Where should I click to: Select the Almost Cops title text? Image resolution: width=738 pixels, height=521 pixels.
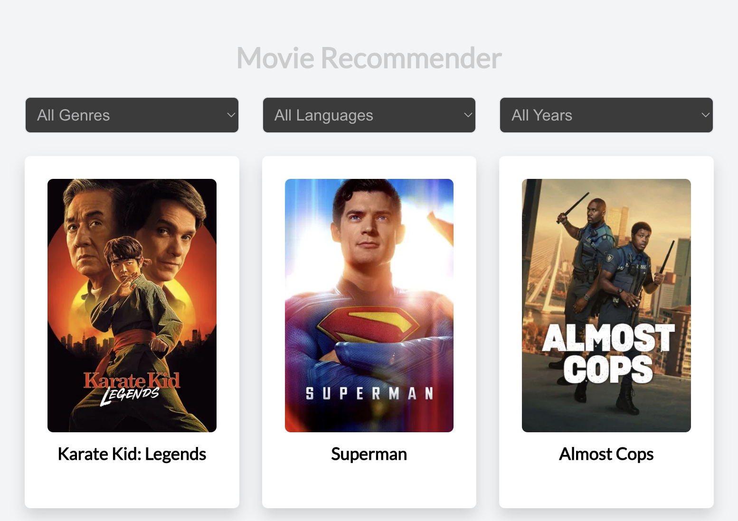coord(606,454)
